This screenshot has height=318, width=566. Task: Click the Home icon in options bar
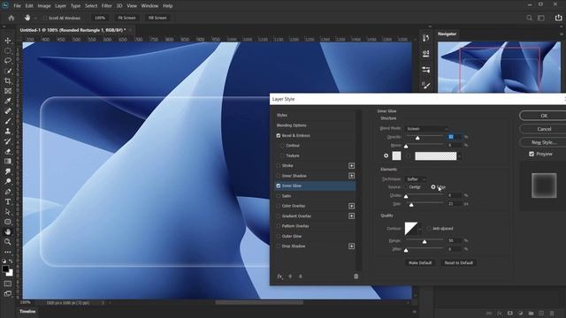coord(11,18)
